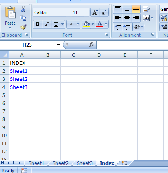Viewport: 168px width, 173px height.
Task: Switch to the Sheet3 tab
Action: pyautogui.click(x=85, y=163)
